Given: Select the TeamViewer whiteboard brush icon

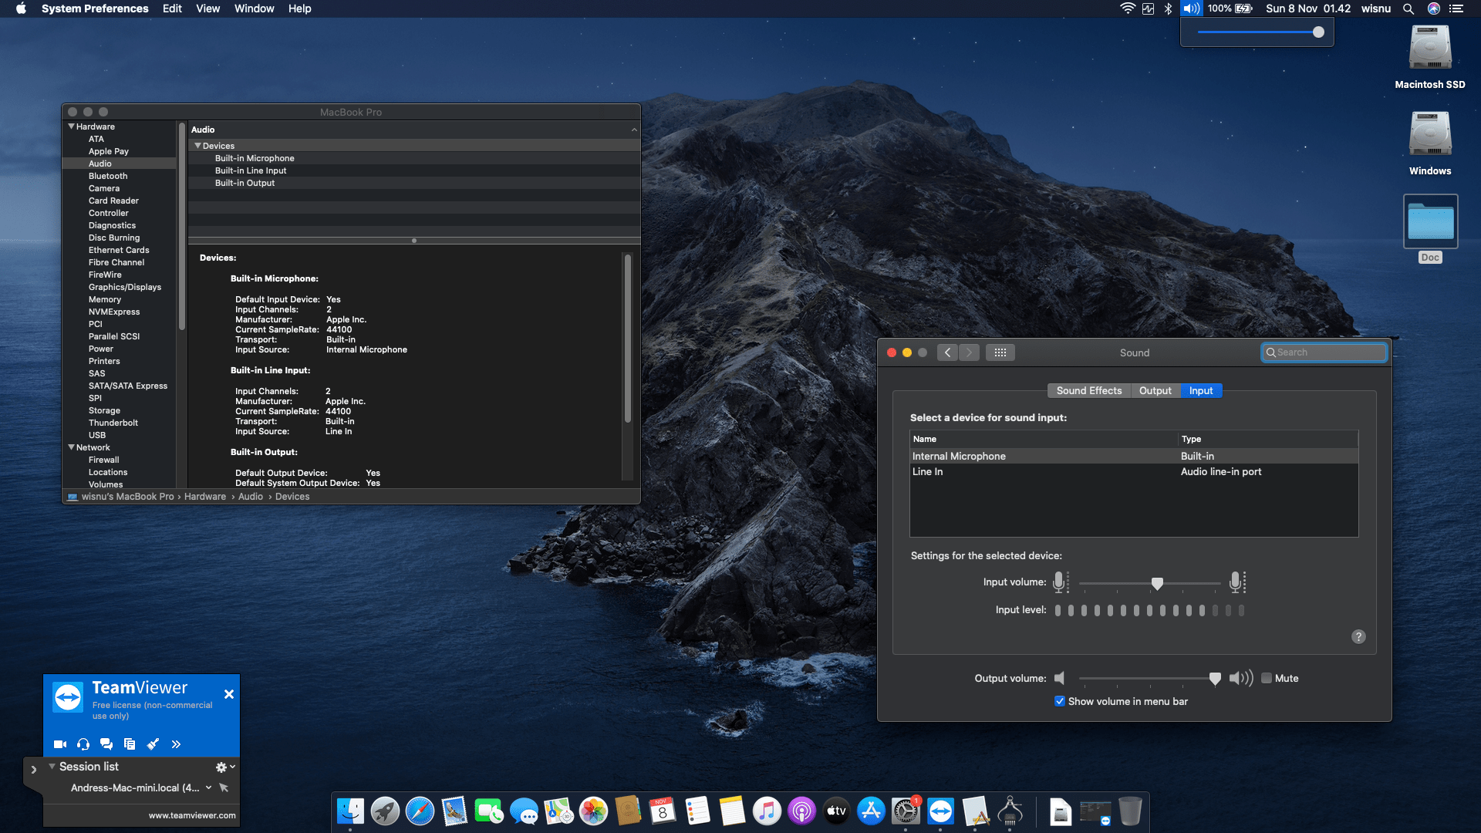Looking at the screenshot, I should point(152,744).
